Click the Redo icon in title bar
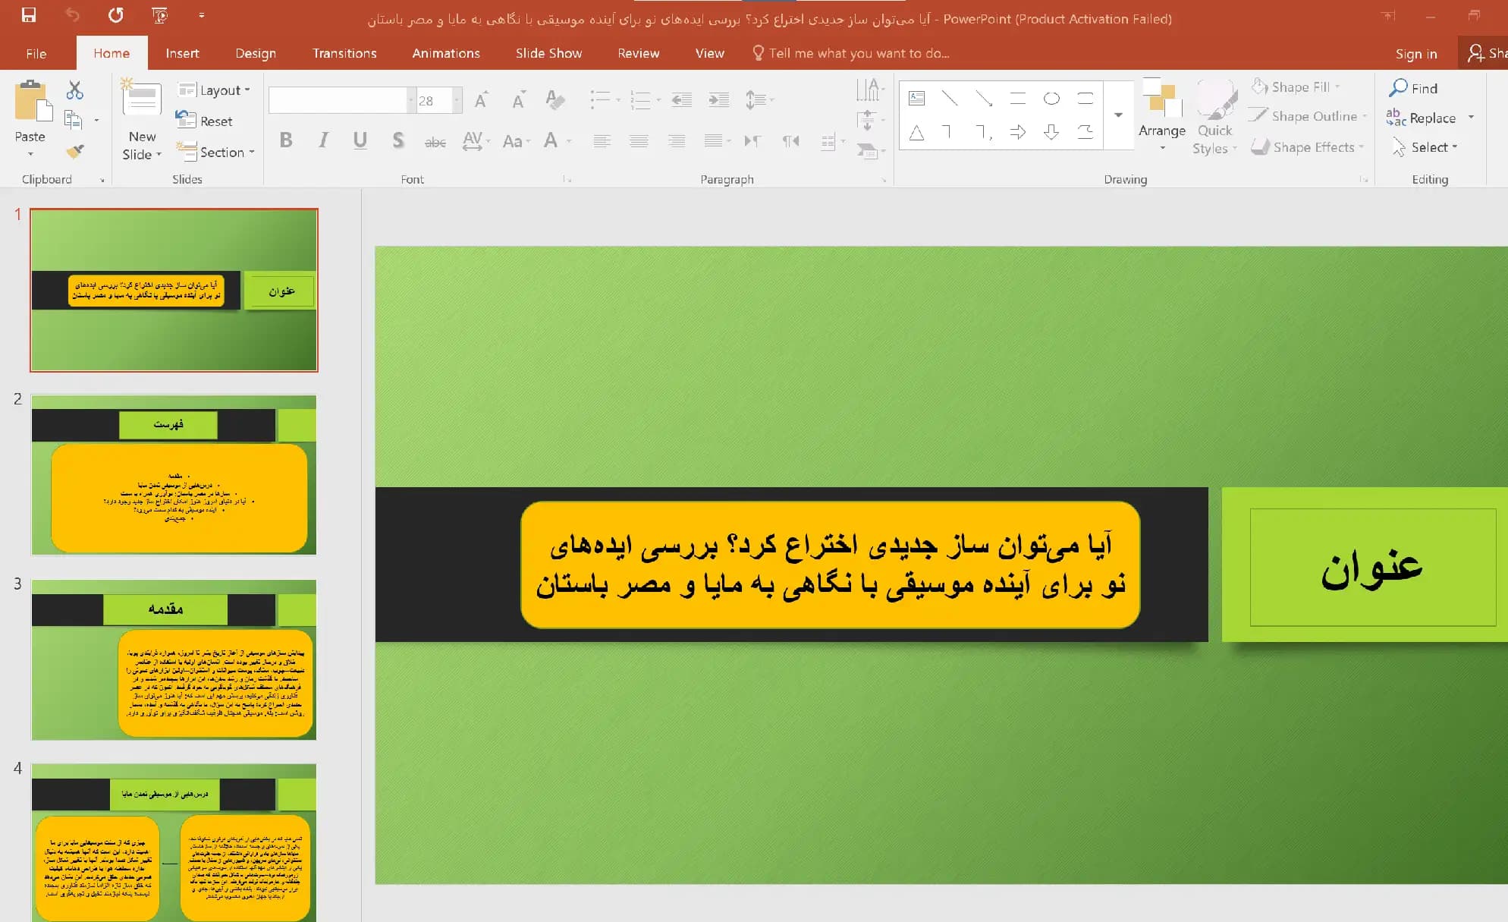This screenshot has height=922, width=1508. click(115, 15)
